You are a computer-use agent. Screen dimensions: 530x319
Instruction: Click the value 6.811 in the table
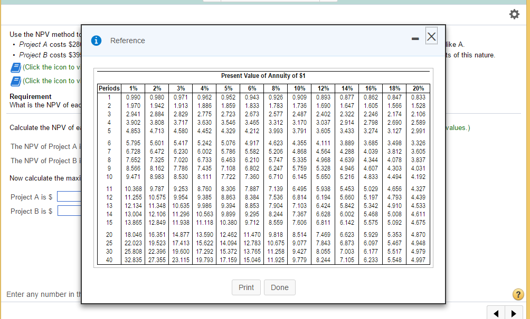click(x=323, y=223)
